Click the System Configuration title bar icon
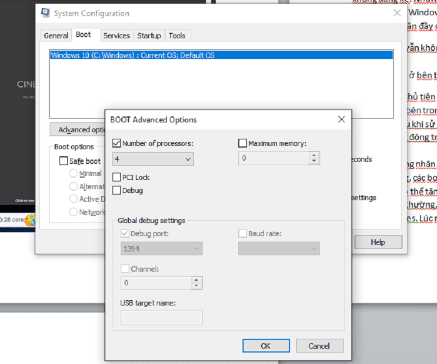The width and height of the screenshot is (437, 364). coord(45,13)
